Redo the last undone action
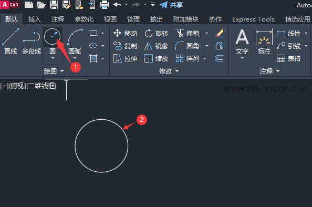The width and height of the screenshot is (312, 207). (x=136, y=4)
